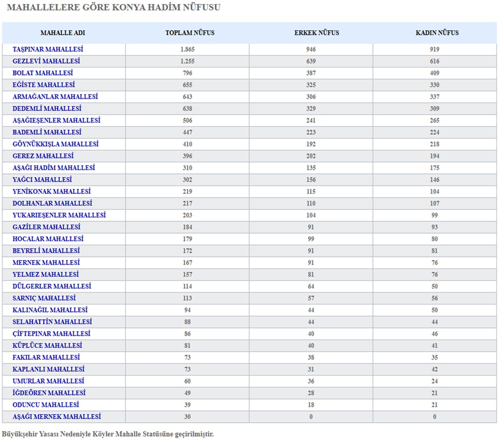Image resolution: width=501 pixels, height=440 pixels.
Task: Open ÇİFTEPINAR MAHALLESİ link
Action: pyautogui.click(x=52, y=334)
